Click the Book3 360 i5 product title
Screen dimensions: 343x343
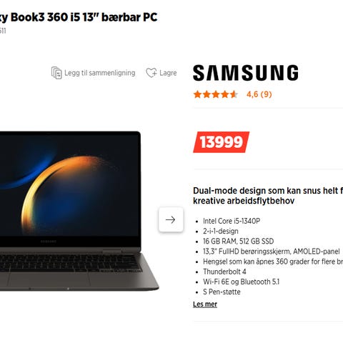coord(79,17)
